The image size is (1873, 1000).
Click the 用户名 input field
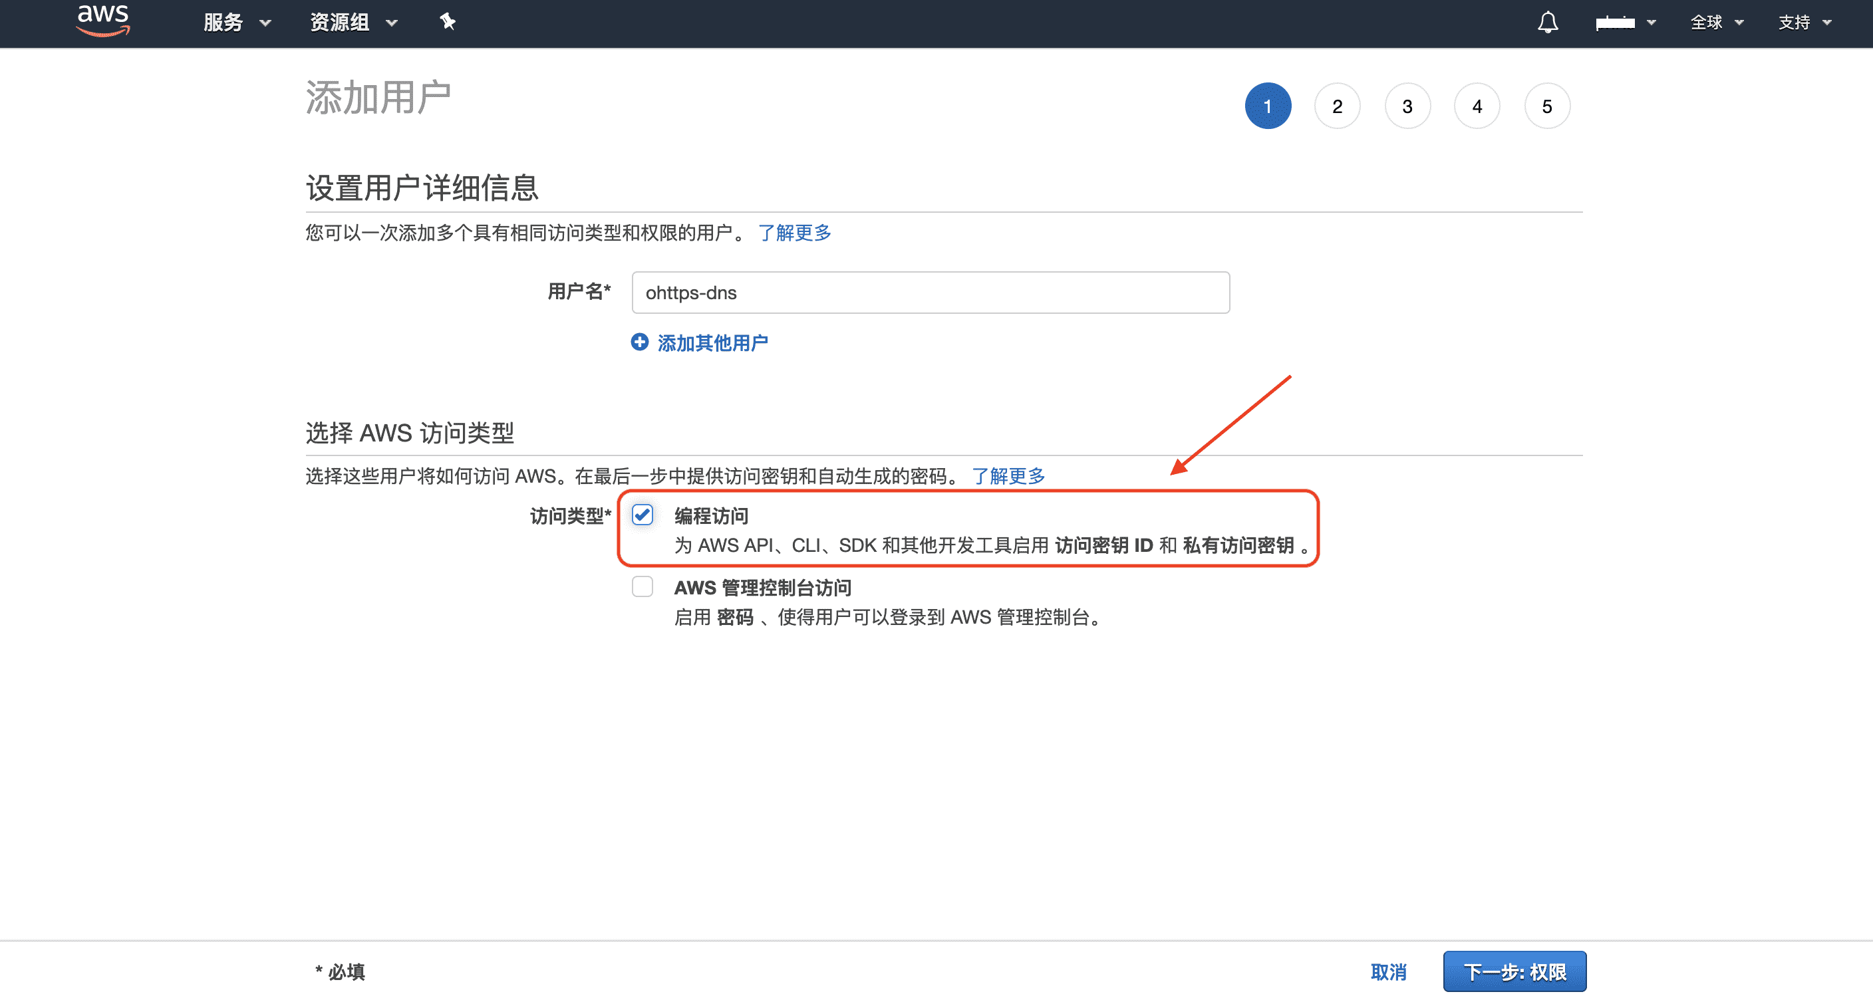point(930,292)
